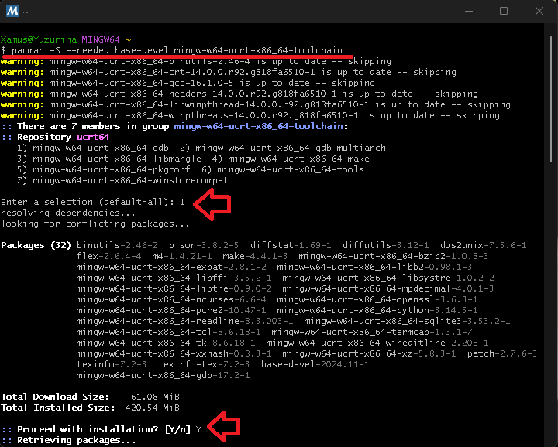Click package termcap-1.3.1-7
Screen dimensions: 558x447
(x=372, y=332)
